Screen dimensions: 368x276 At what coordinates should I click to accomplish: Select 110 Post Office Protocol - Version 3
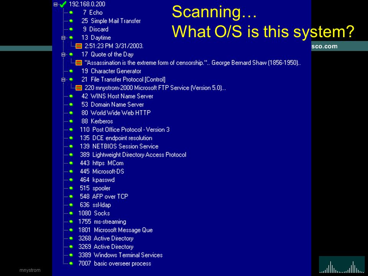pos(125,130)
